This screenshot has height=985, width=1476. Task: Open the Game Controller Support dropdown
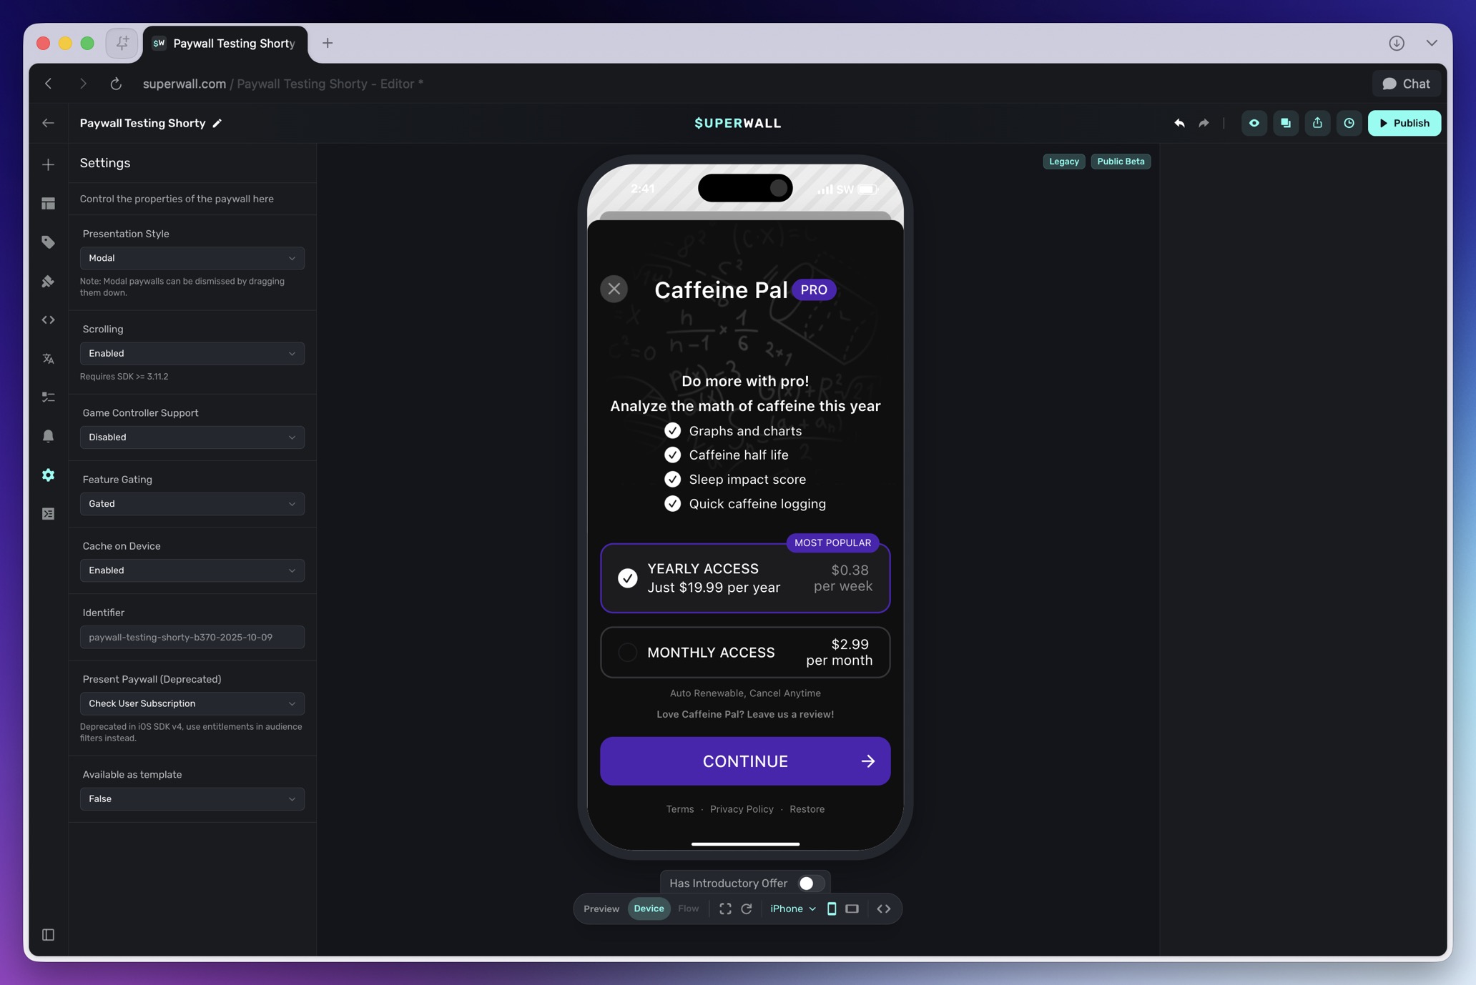tap(192, 437)
